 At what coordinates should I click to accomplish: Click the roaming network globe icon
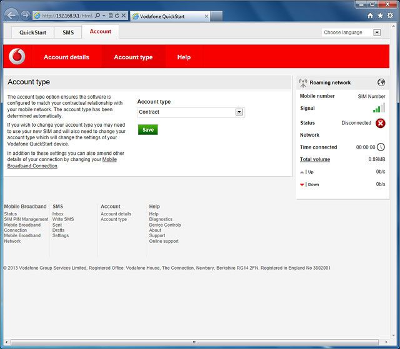pos(381,82)
